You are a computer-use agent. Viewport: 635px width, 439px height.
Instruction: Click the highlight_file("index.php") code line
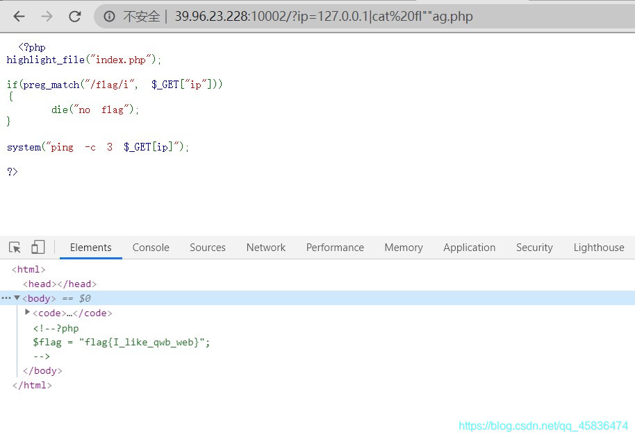pyautogui.click(x=84, y=60)
